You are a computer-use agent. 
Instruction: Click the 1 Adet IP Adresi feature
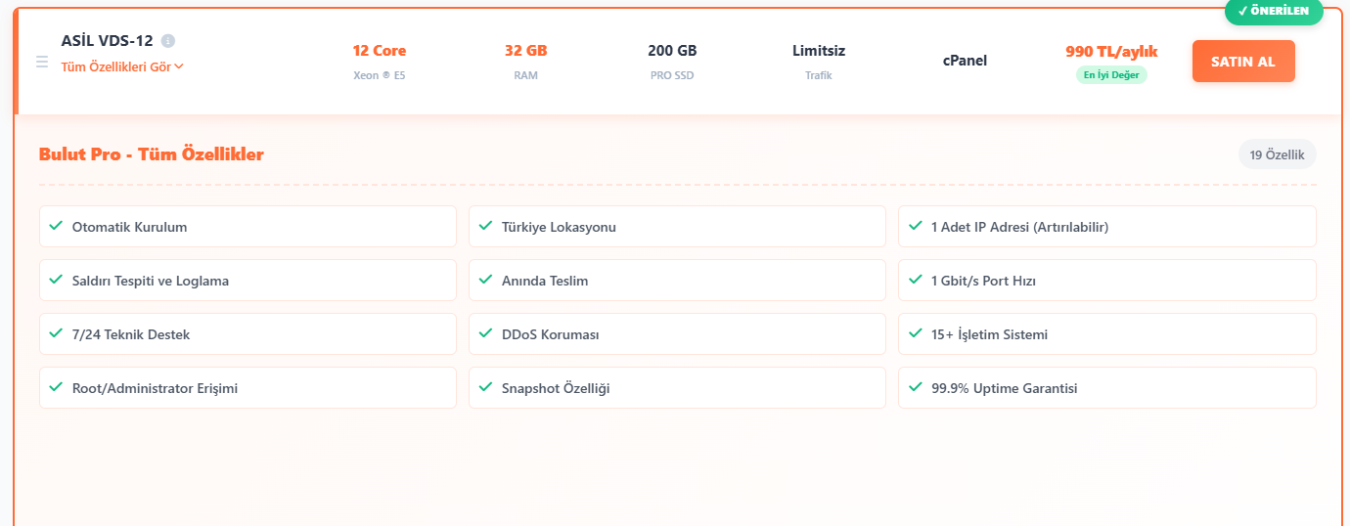[1106, 227]
